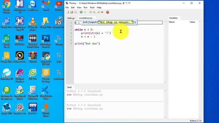This screenshot has height=123, width=219.
Task: Stop the program with red Stop icon
Action: pos(107,12)
